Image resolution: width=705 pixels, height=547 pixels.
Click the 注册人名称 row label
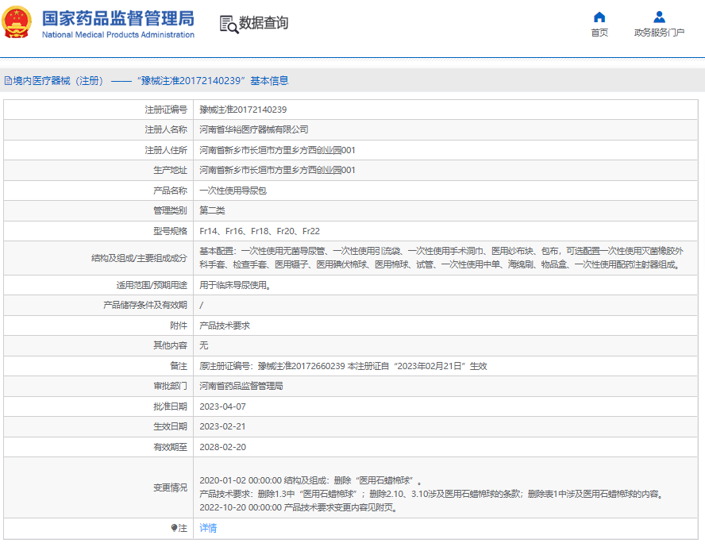click(166, 130)
